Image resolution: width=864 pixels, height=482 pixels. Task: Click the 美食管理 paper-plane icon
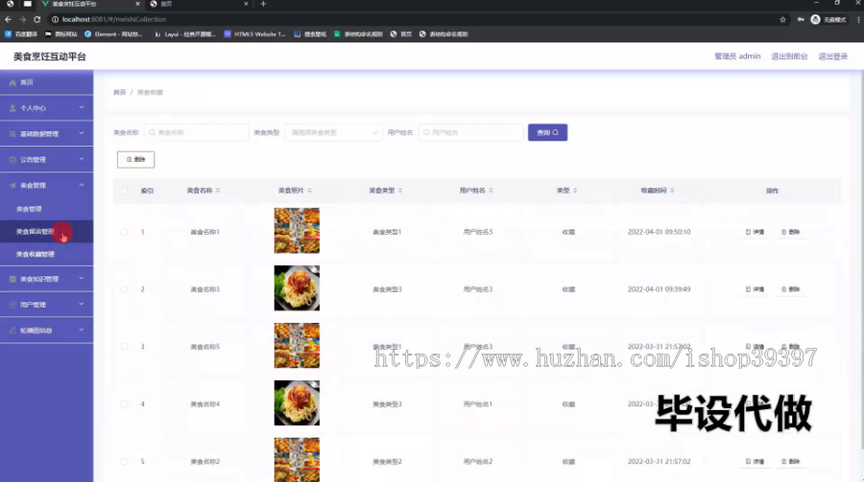pyautogui.click(x=12, y=186)
